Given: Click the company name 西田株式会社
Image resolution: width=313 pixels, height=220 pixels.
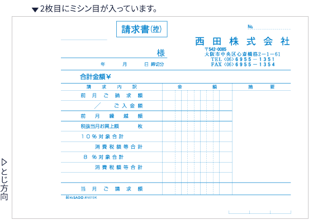Looking at the screenshot, I should click(x=243, y=41).
